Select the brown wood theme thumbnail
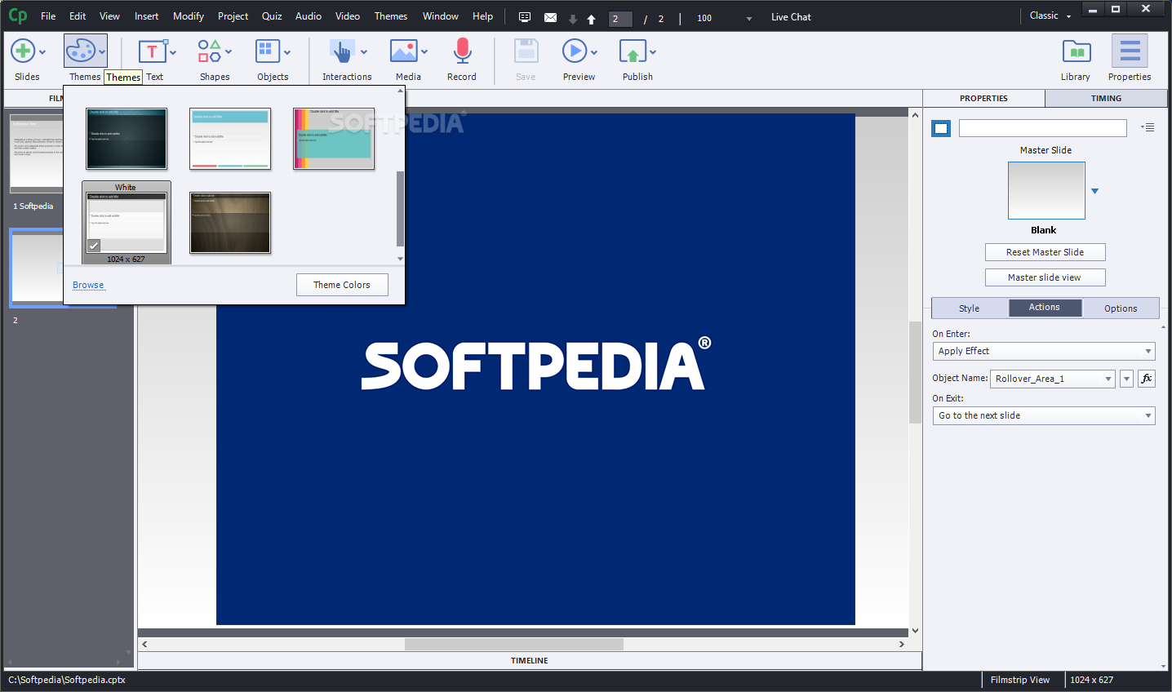The height and width of the screenshot is (692, 1172). (230, 223)
